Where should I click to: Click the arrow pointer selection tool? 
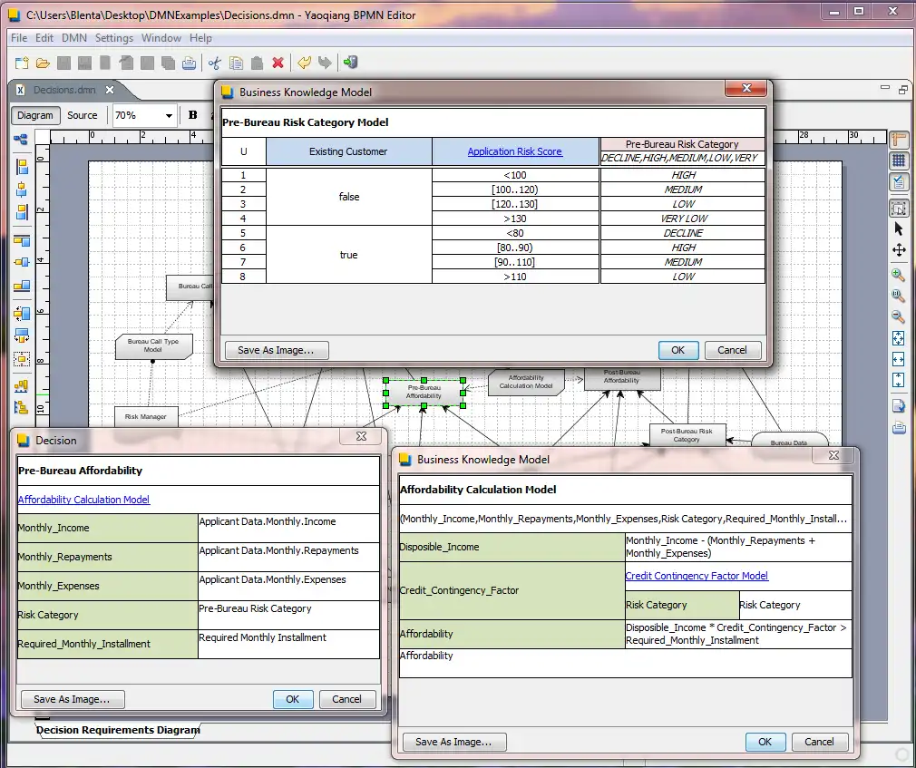898,229
